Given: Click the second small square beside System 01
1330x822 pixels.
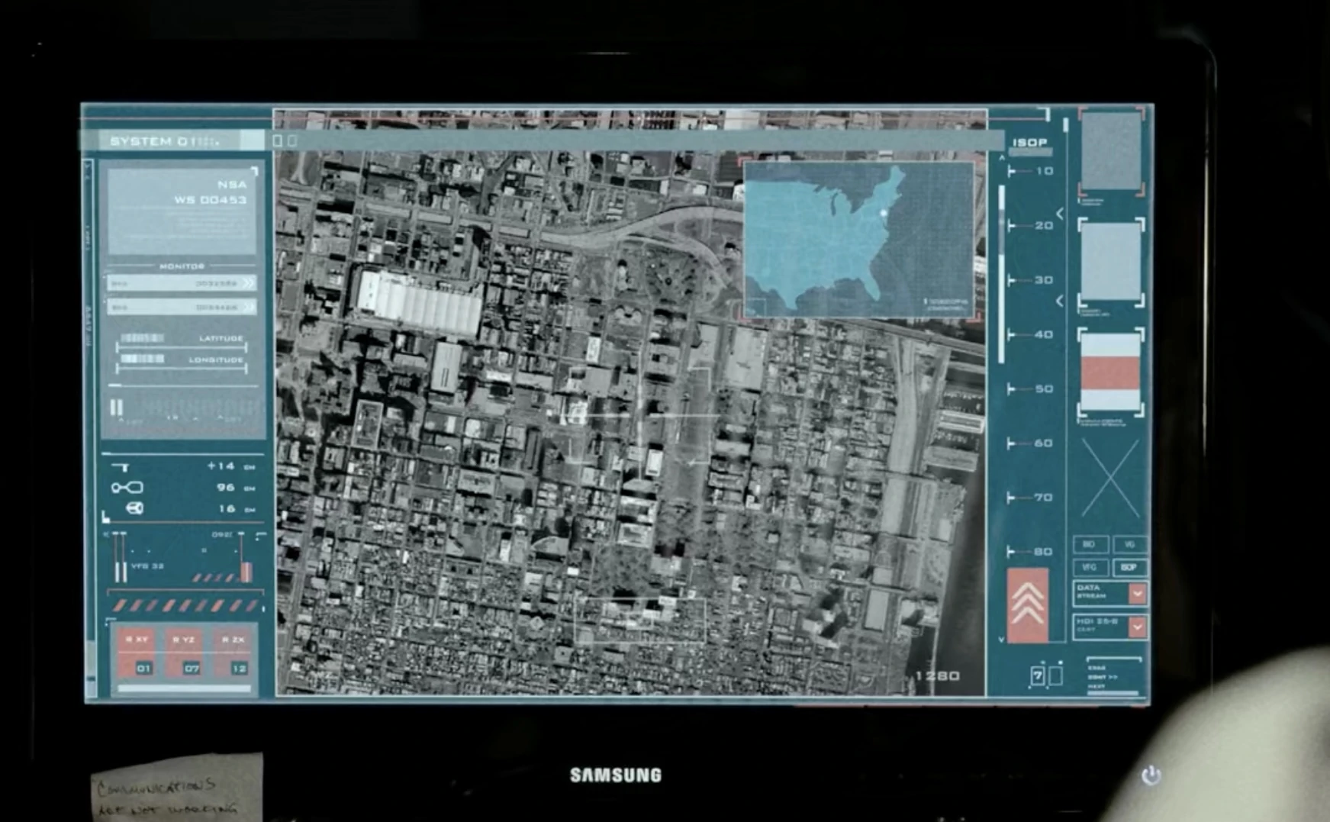Looking at the screenshot, I should [292, 140].
